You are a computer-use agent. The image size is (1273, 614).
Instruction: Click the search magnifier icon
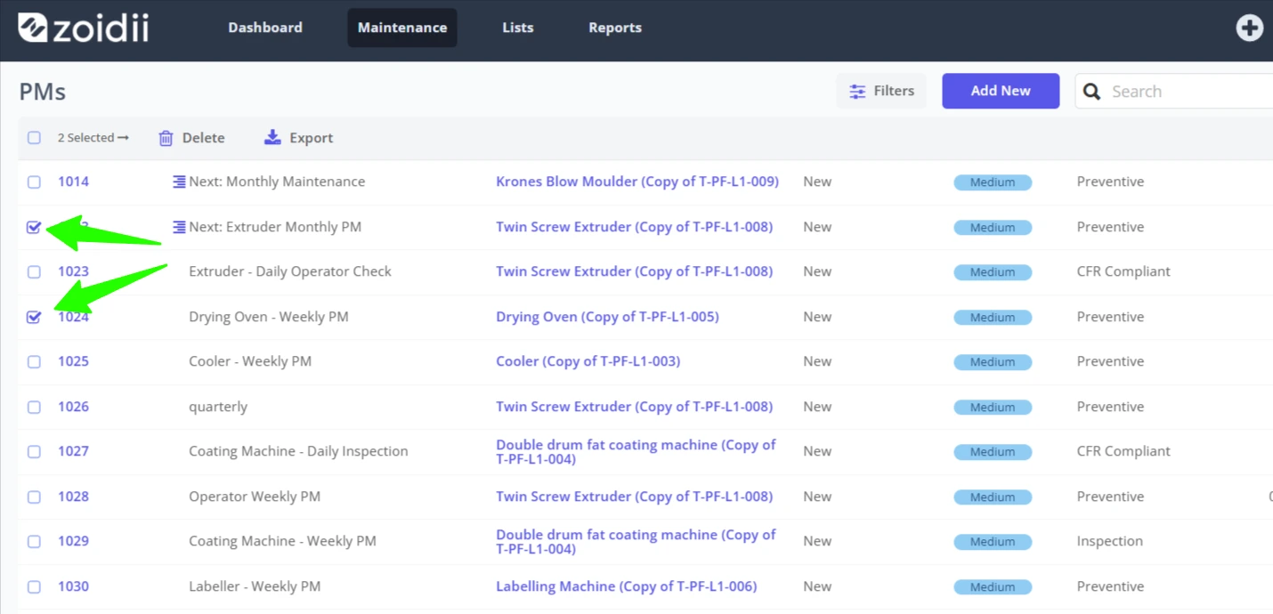(1092, 91)
